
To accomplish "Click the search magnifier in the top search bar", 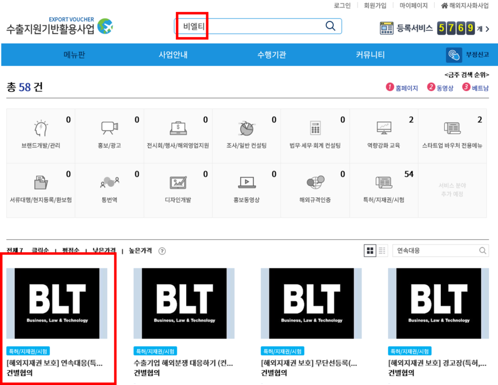I will click(330, 25).
